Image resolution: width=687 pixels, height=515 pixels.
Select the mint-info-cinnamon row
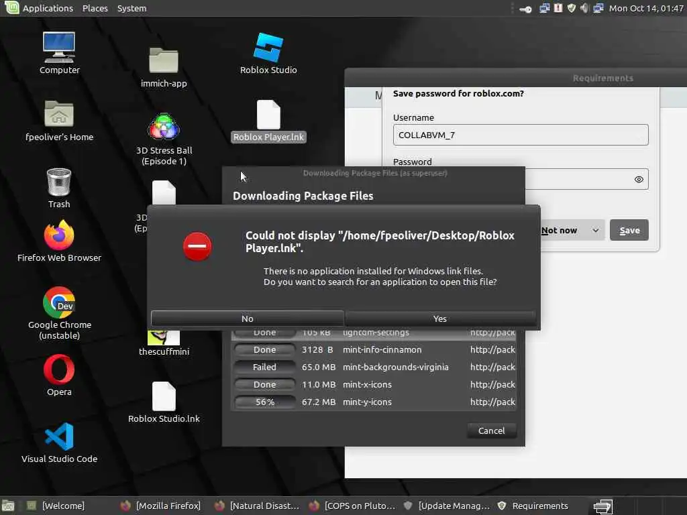374,349
